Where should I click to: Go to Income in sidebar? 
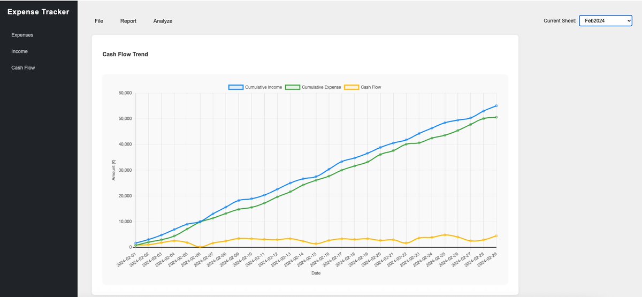19,51
